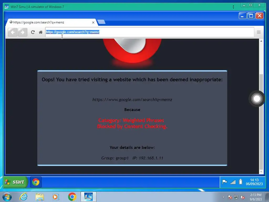Launch Internet Explorer from host taskbar
269x202 pixels.
(x=23, y=197)
